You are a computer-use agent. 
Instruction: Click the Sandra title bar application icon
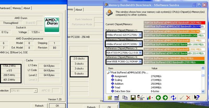point(106,5)
